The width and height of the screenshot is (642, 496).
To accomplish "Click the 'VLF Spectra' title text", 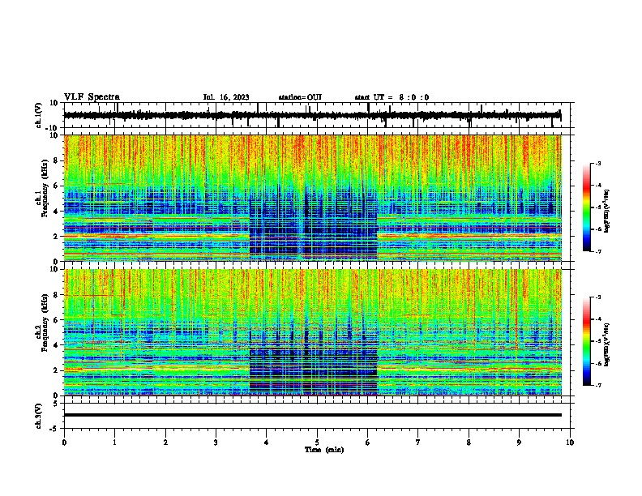I will click(92, 97).
